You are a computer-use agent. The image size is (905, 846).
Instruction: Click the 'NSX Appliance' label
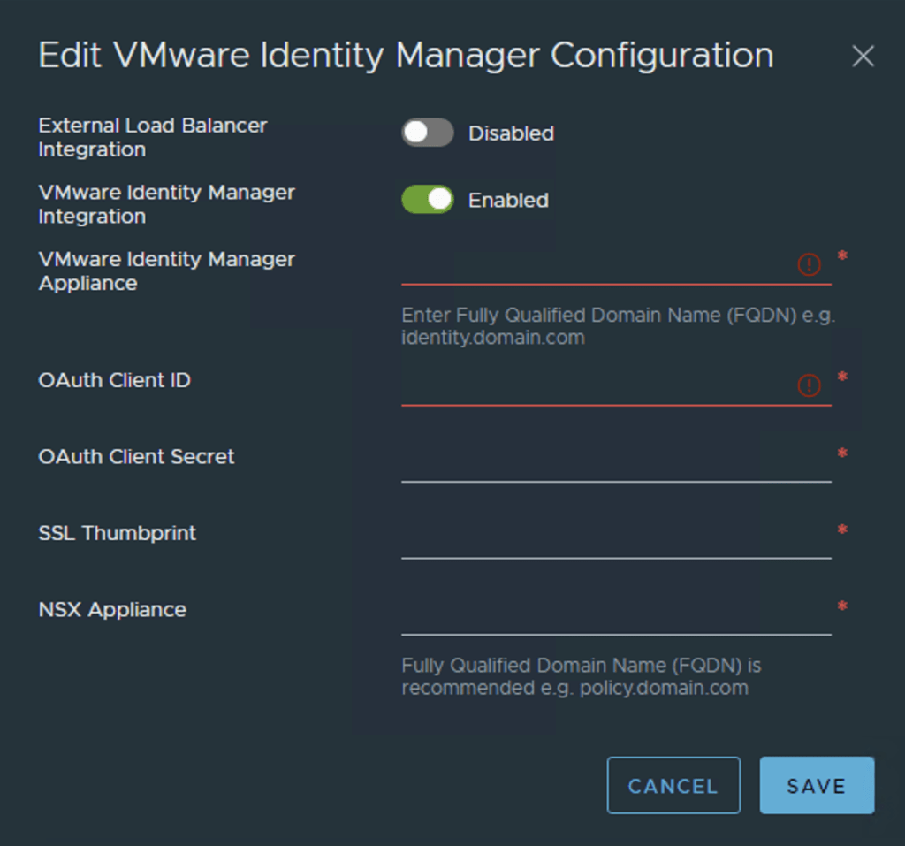click(x=112, y=610)
